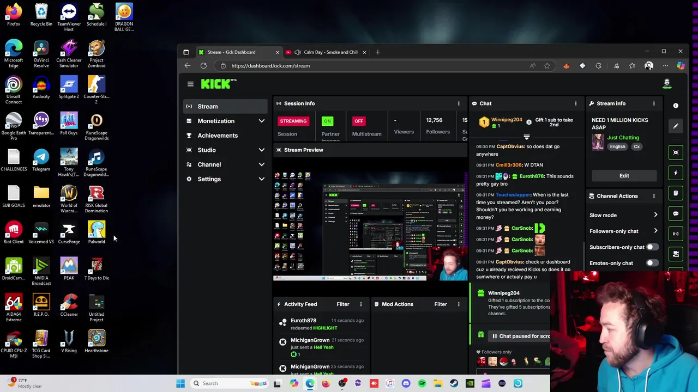Select CCleaner desktop icon
The height and width of the screenshot is (392, 698).
(x=69, y=305)
